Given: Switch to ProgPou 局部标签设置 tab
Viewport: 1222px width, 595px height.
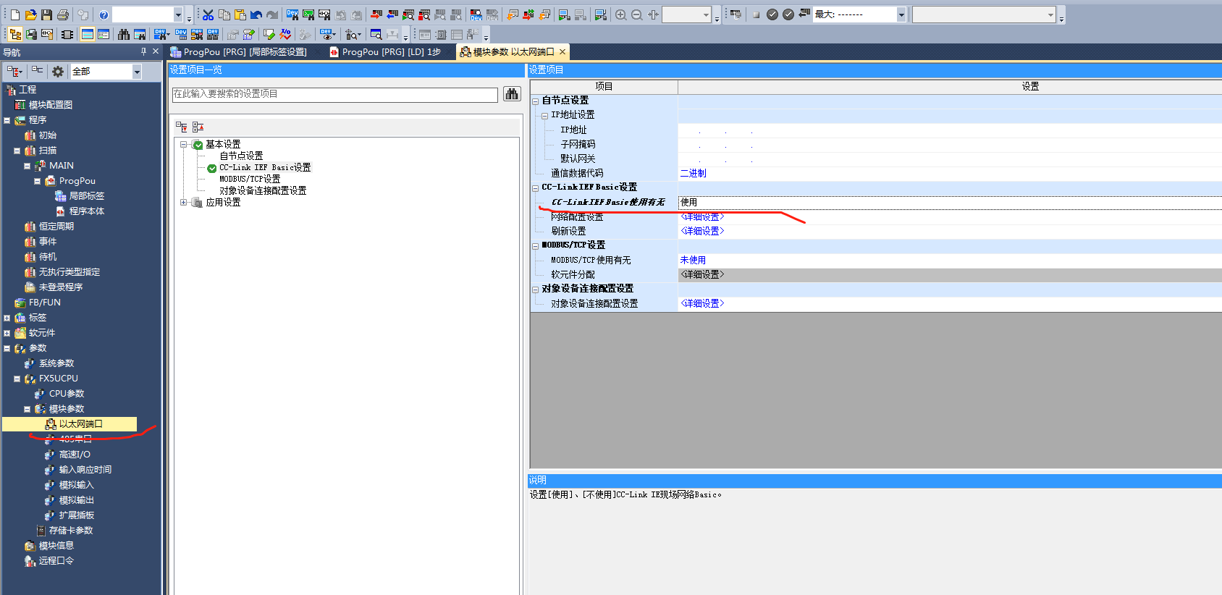Looking at the screenshot, I should tap(244, 52).
